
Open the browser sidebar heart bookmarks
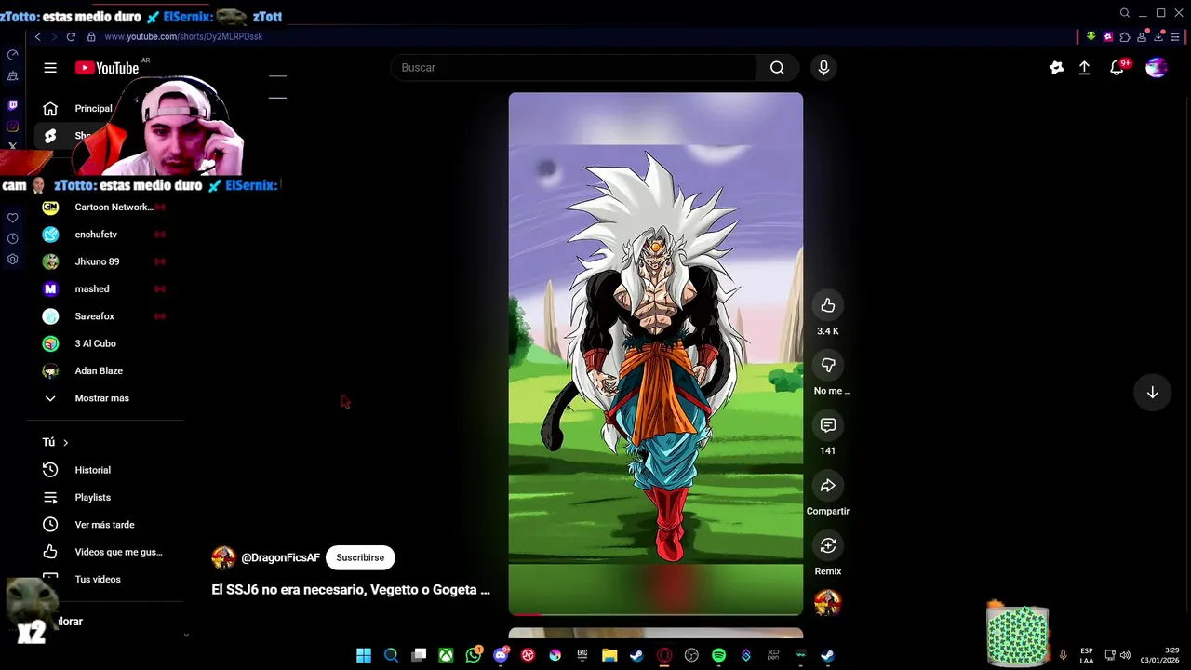12,218
